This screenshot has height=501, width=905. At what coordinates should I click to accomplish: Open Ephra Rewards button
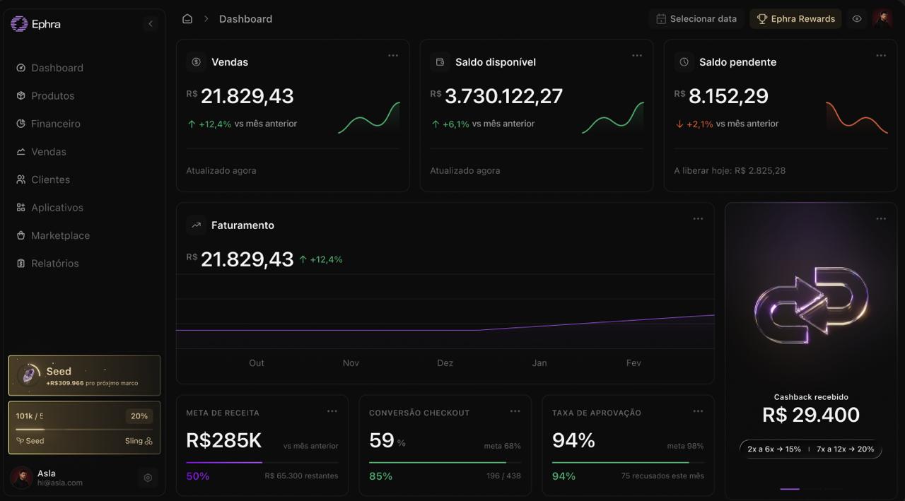tap(795, 19)
